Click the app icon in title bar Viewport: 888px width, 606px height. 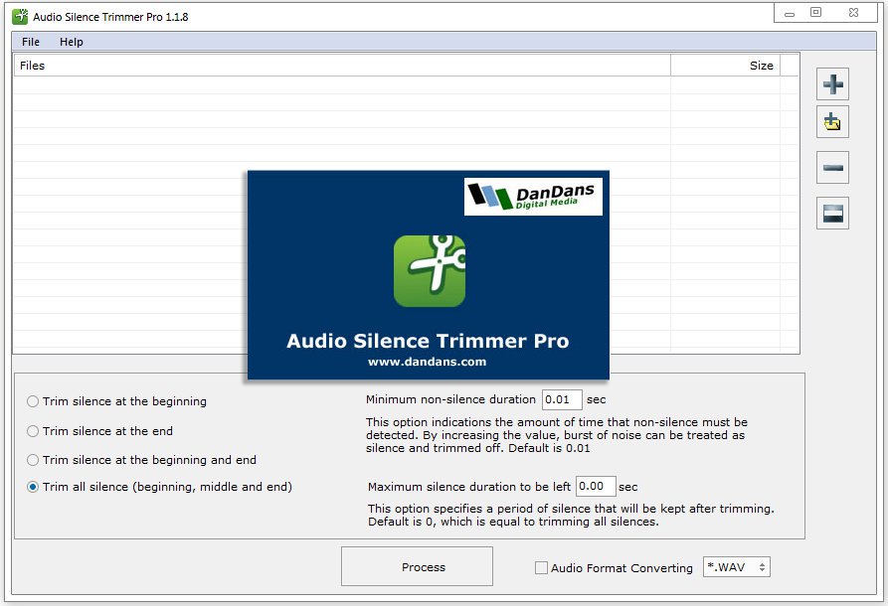click(20, 17)
